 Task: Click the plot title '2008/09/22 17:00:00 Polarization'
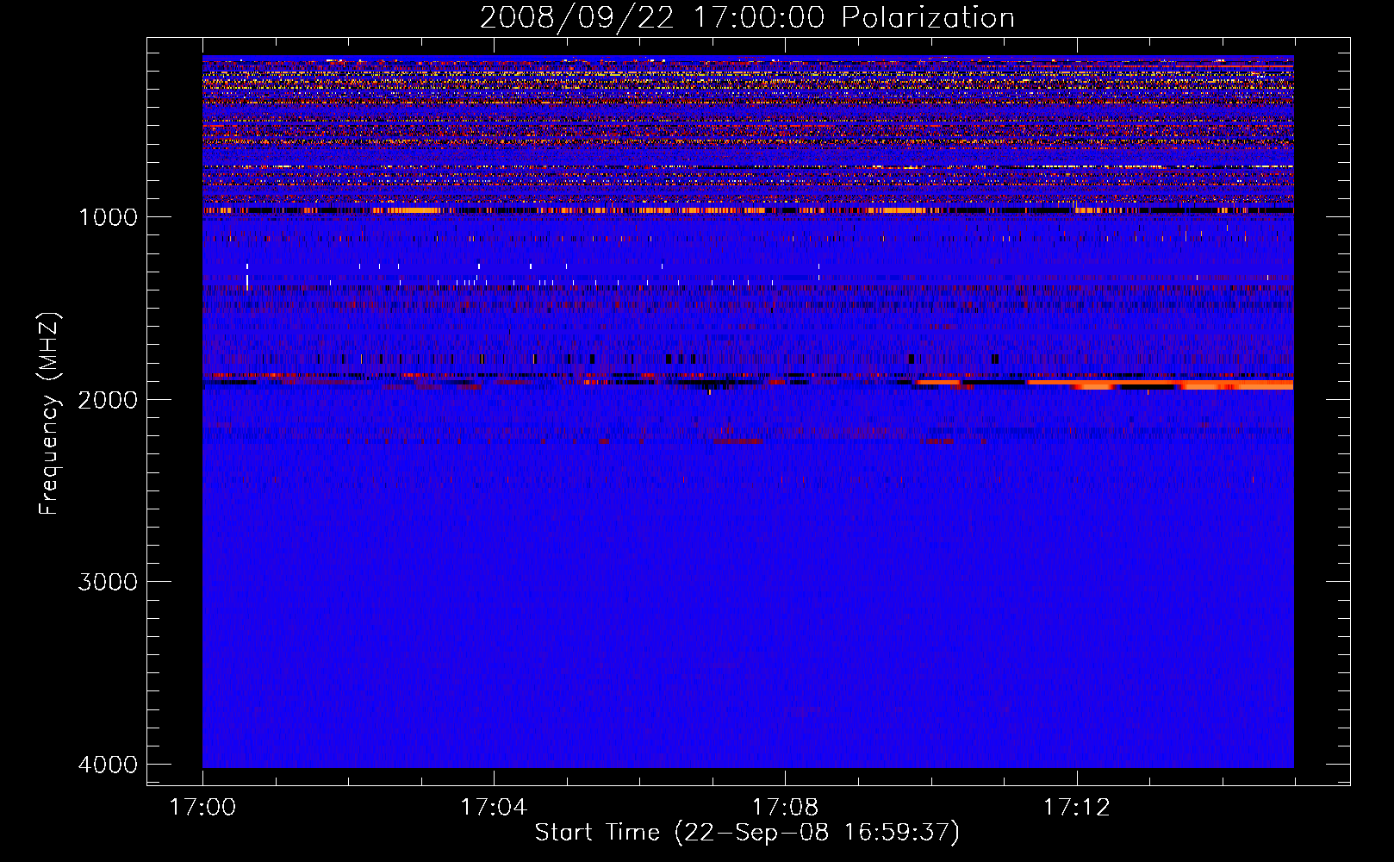[747, 17]
